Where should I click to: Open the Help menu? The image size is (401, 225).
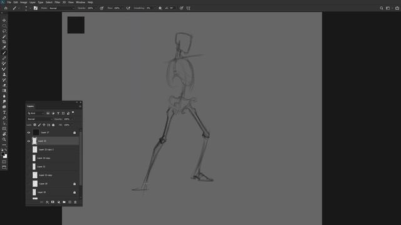[90, 2]
